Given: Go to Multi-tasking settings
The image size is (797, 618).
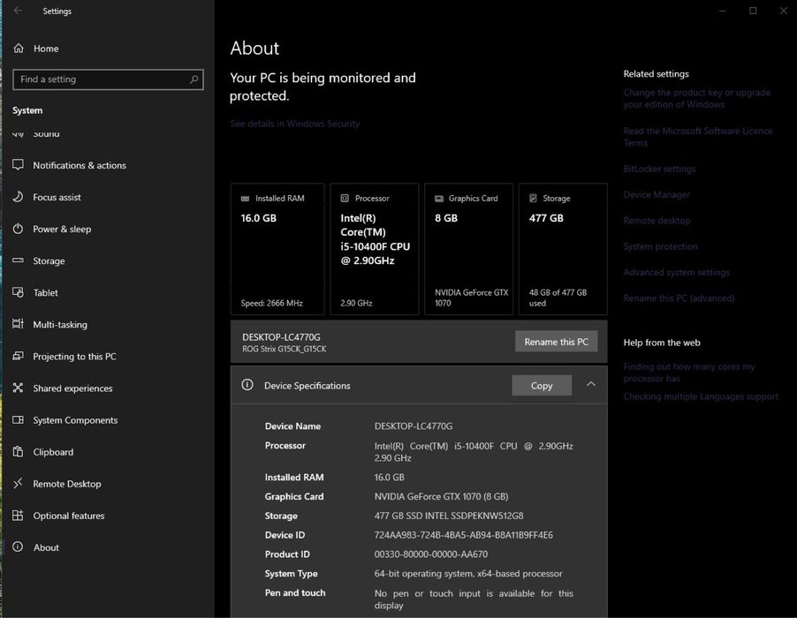Looking at the screenshot, I should 60,325.
